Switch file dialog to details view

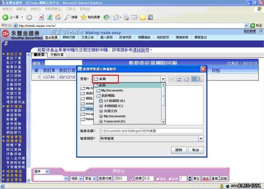200,79
